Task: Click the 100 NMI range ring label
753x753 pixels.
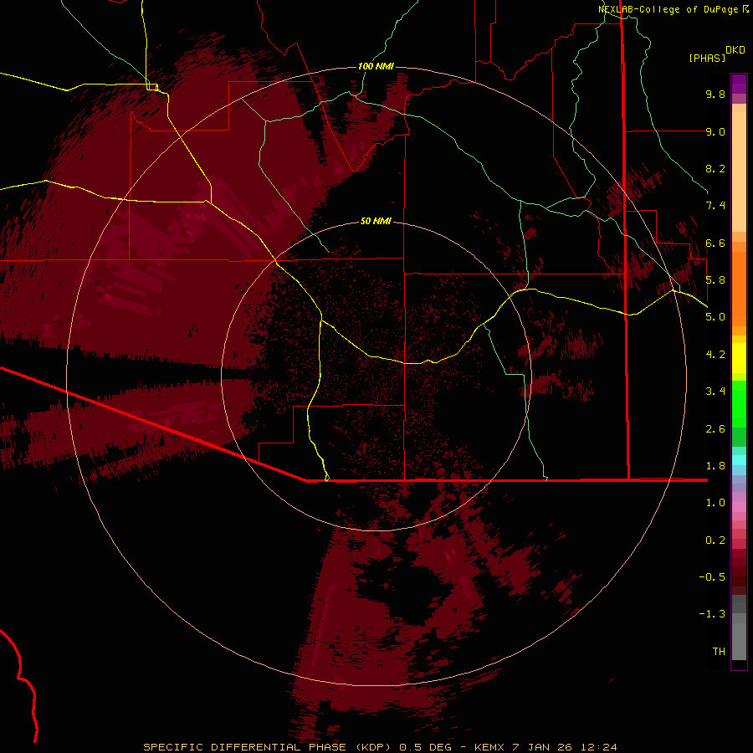Action: [376, 66]
